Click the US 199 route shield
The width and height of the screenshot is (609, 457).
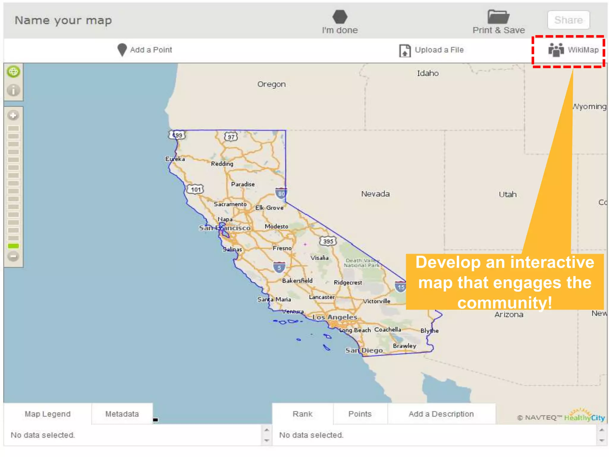(177, 135)
